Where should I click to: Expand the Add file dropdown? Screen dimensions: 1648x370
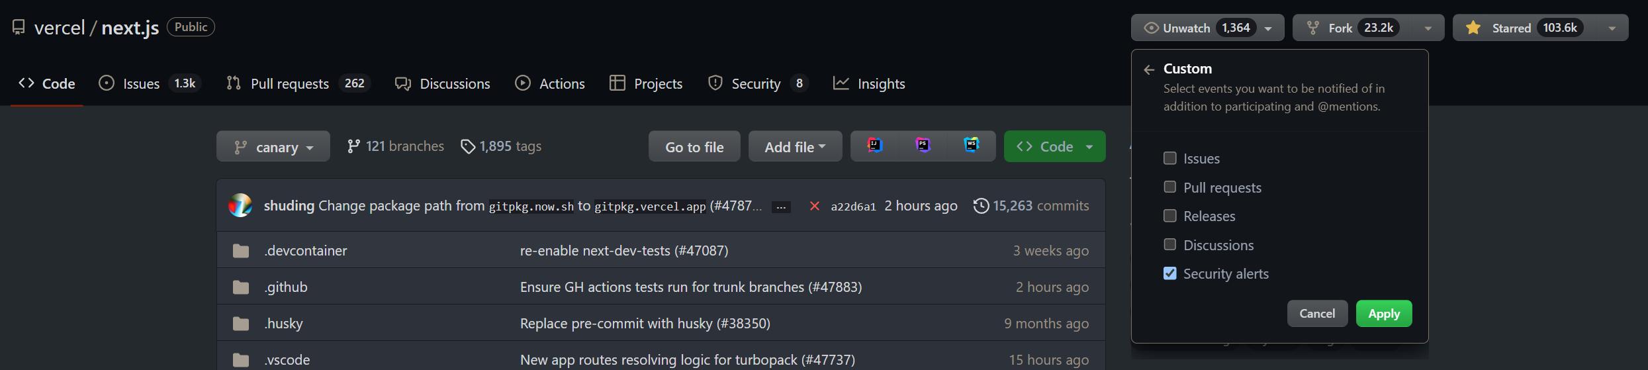click(795, 147)
